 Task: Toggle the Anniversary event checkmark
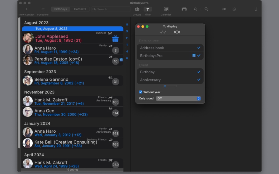click(x=199, y=80)
